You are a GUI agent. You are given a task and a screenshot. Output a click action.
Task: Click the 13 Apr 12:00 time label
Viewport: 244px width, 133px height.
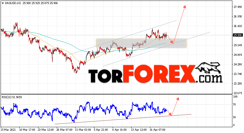[138, 130]
